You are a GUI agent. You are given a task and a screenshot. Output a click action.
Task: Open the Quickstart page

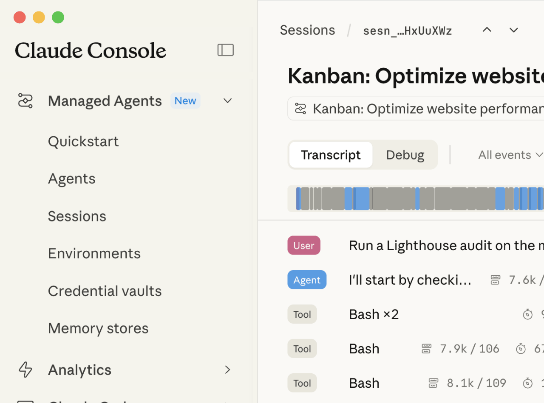click(83, 141)
